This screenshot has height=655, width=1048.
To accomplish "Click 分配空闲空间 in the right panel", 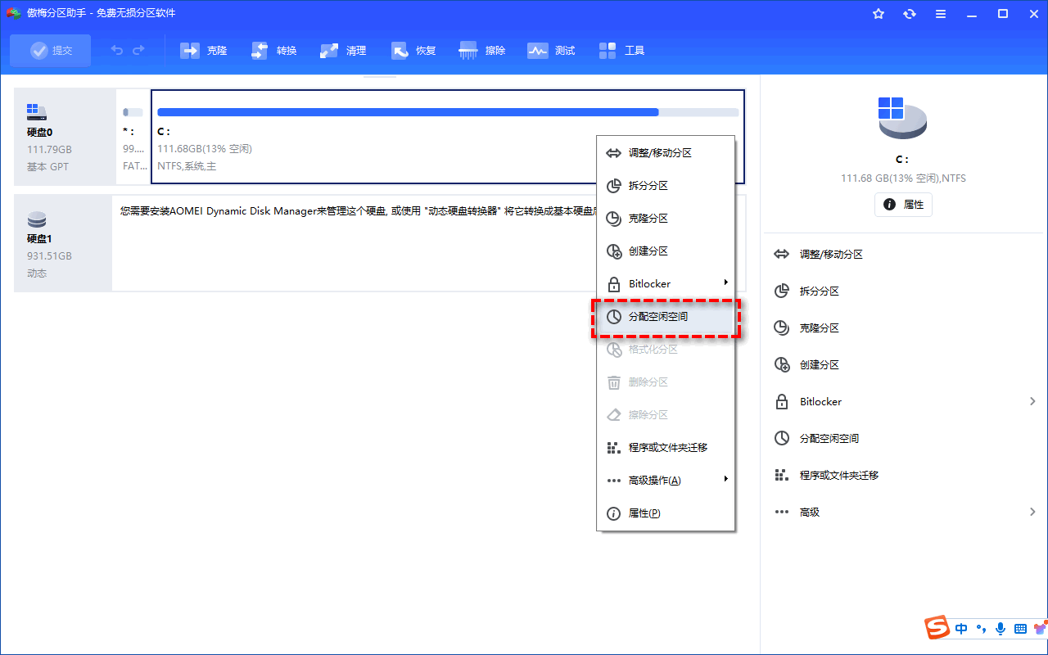I will (x=829, y=439).
